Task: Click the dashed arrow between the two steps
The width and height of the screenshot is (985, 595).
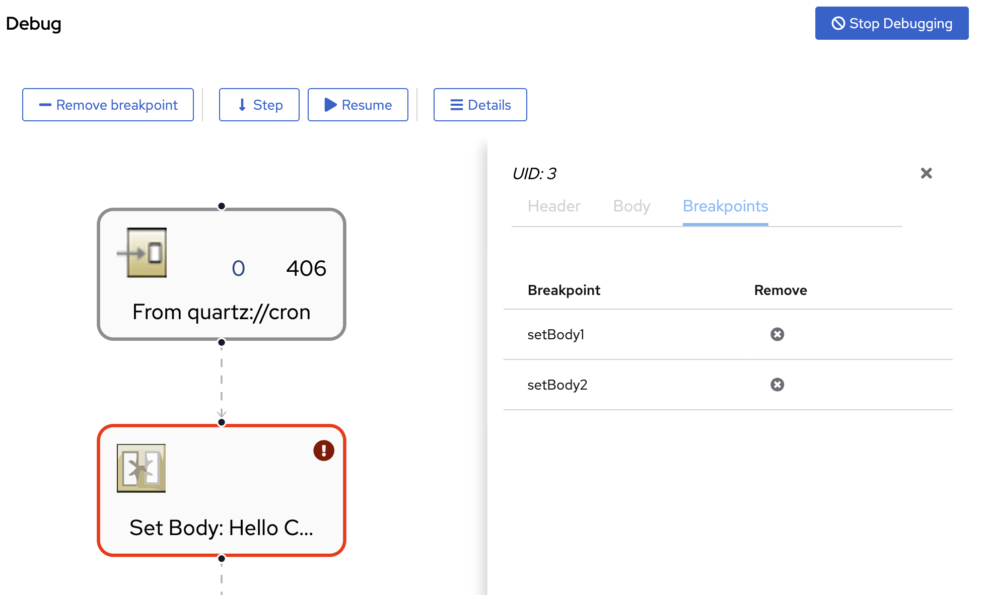Action: coord(222,381)
